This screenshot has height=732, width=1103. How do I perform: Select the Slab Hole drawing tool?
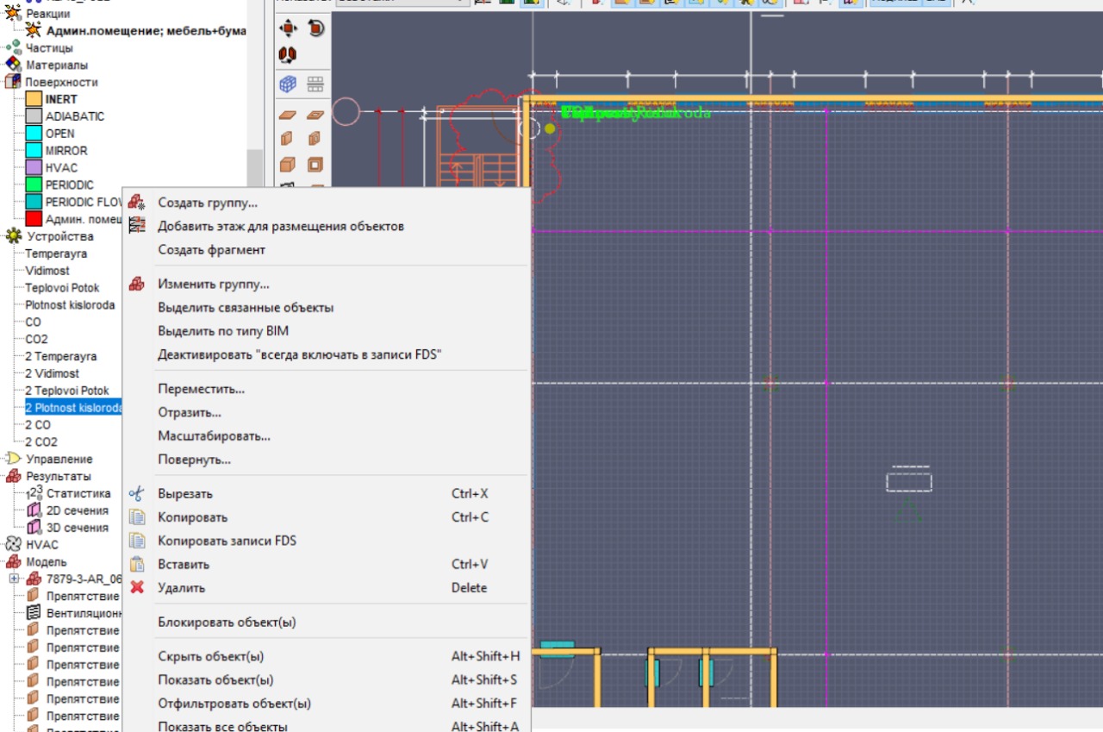315,114
